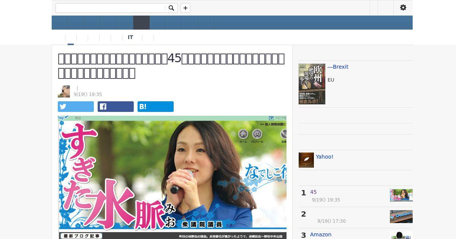Click the Yahoo! feather speech icon
Viewport: 456px width, 239px height.
(x=306, y=160)
